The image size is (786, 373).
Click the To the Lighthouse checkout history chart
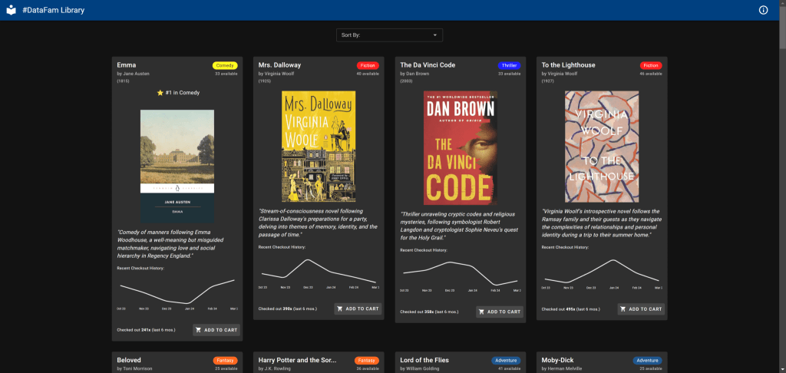click(602, 271)
